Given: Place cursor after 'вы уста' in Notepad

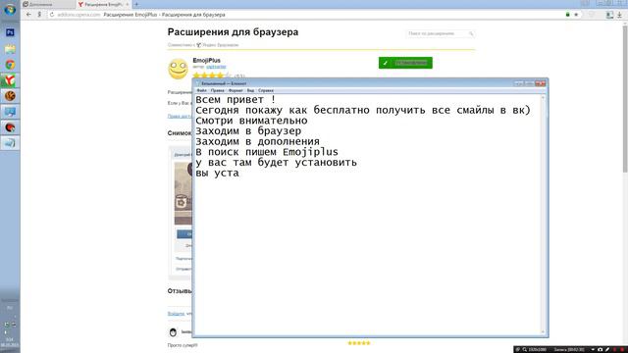Looking at the screenshot, I should click(x=239, y=174).
